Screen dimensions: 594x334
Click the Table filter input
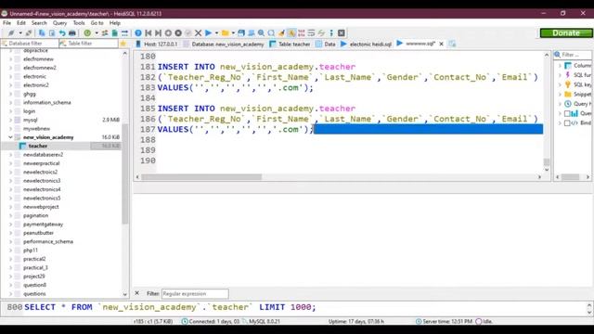tap(89, 44)
